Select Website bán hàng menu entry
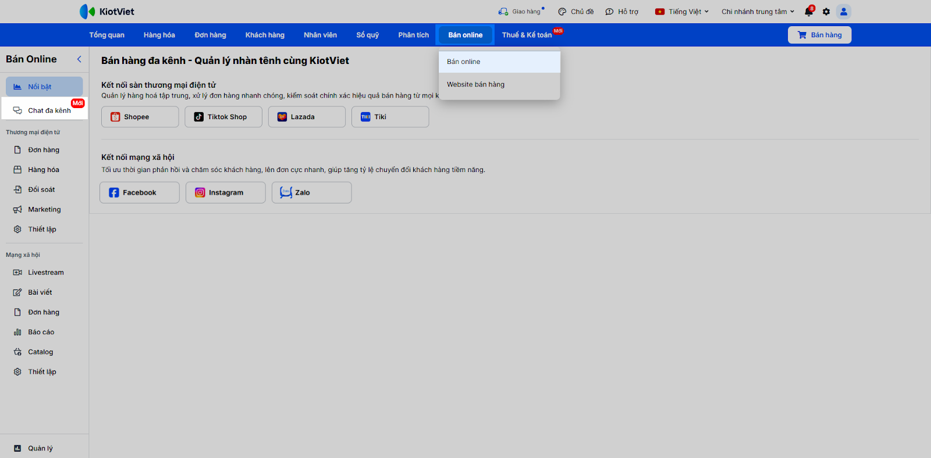The width and height of the screenshot is (931, 458). click(x=499, y=84)
